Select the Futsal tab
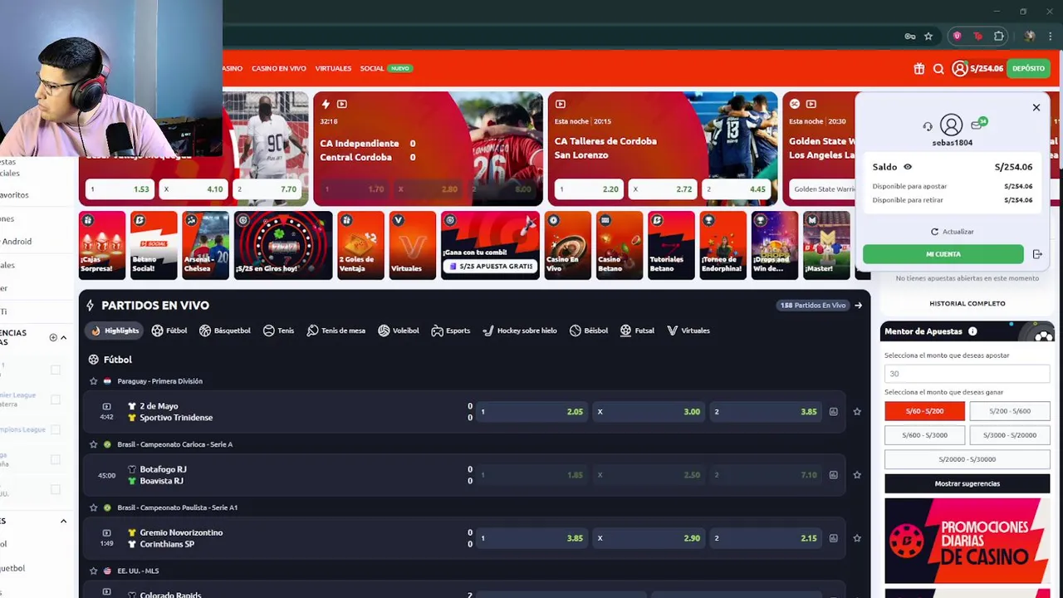The image size is (1063, 598). pyautogui.click(x=637, y=331)
